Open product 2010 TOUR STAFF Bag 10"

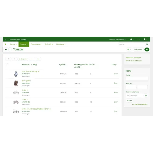(x=31, y=71)
